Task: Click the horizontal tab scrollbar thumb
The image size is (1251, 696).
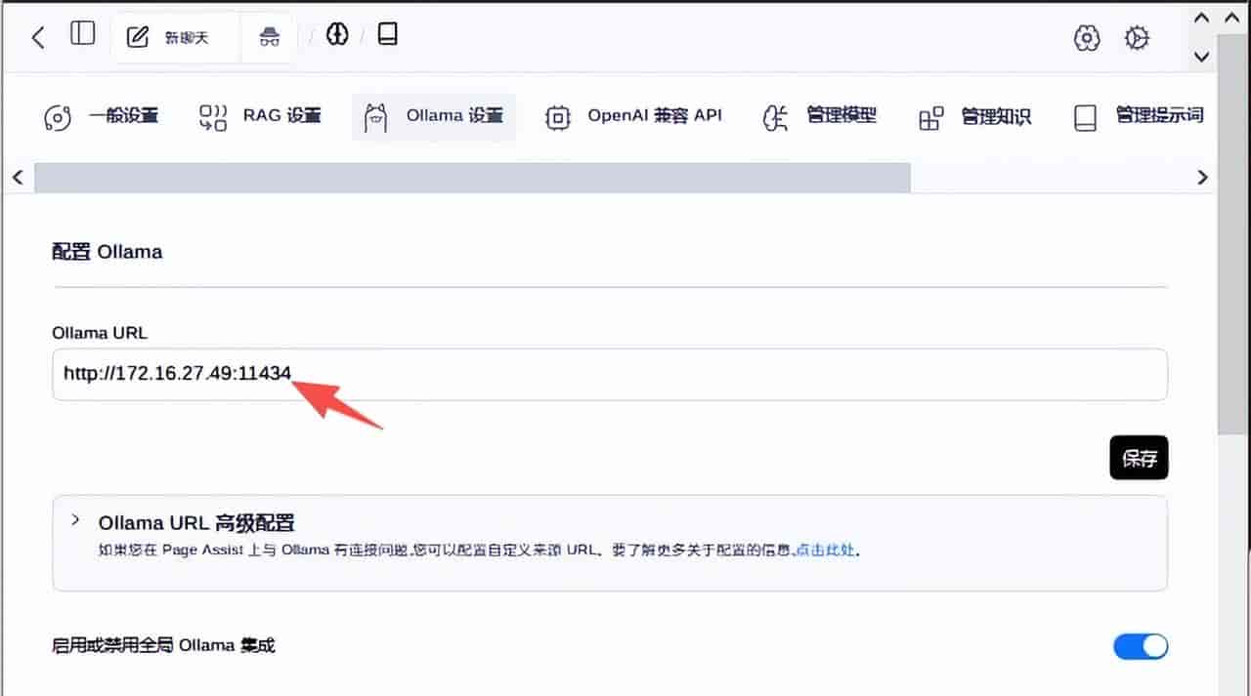Action: tap(472, 177)
